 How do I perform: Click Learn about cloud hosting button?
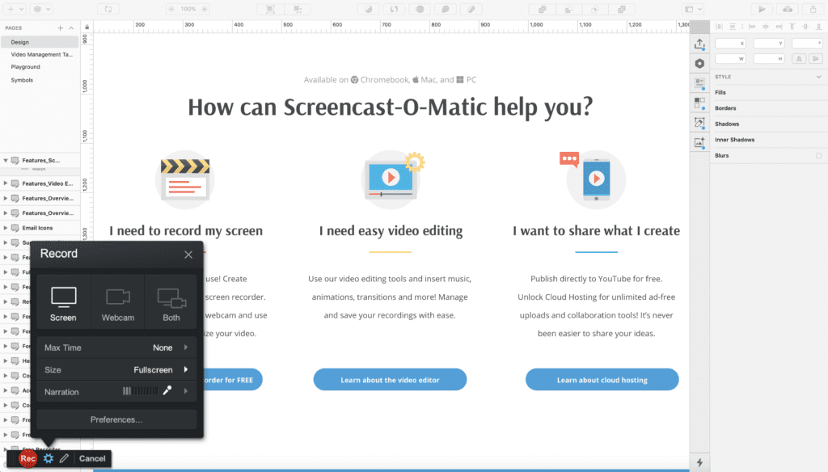click(x=602, y=380)
